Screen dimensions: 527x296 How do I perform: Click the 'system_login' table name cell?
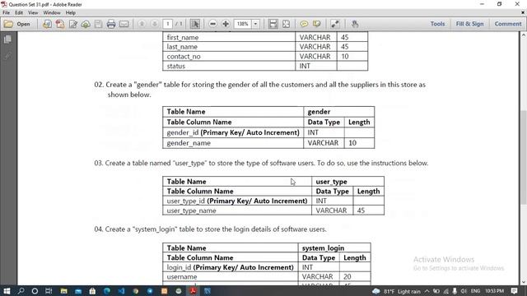[x=334, y=248]
